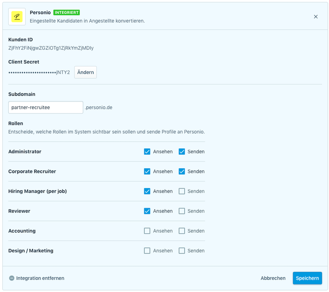Click the Design / Marketing role label
Viewport: 329px width, 292px height.
[x=31, y=251]
